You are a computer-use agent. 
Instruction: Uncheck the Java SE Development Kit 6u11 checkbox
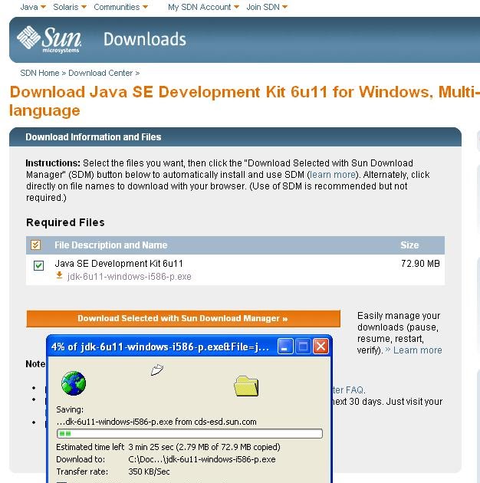(x=38, y=265)
